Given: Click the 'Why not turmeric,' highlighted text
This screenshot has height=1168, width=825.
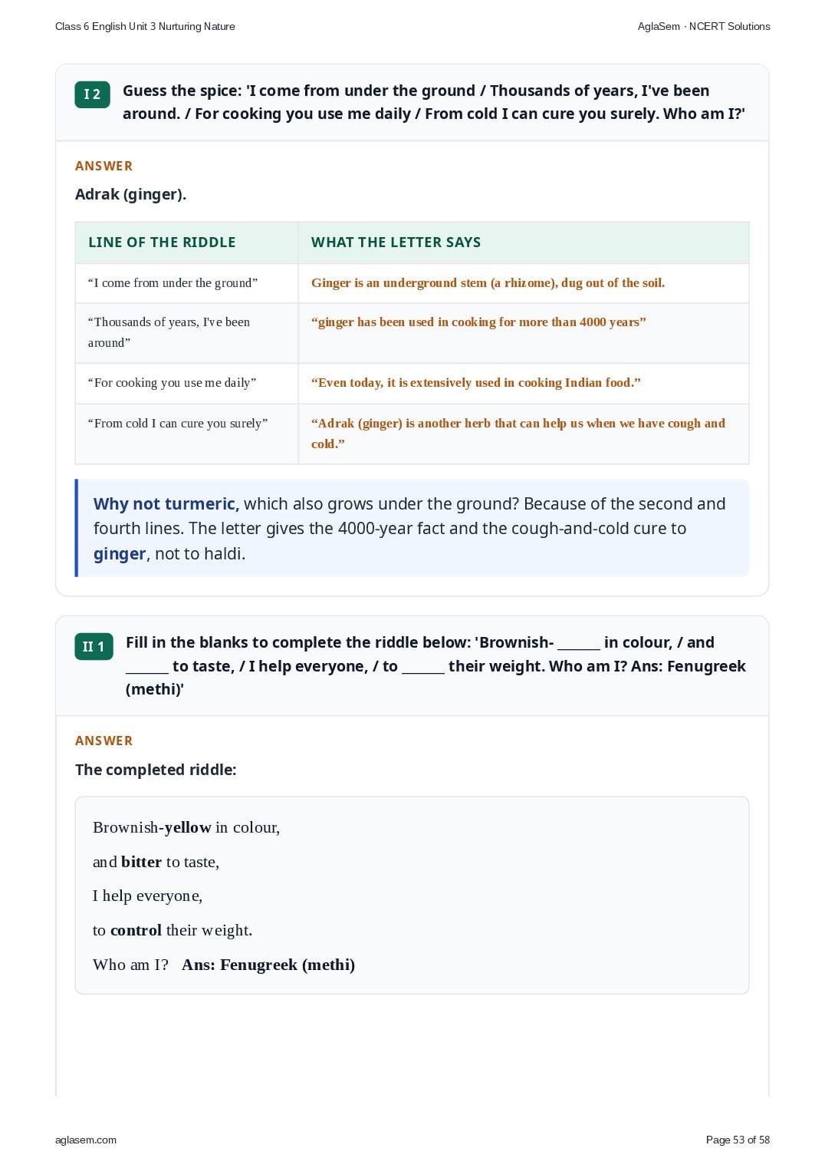Looking at the screenshot, I should pyautogui.click(x=166, y=503).
